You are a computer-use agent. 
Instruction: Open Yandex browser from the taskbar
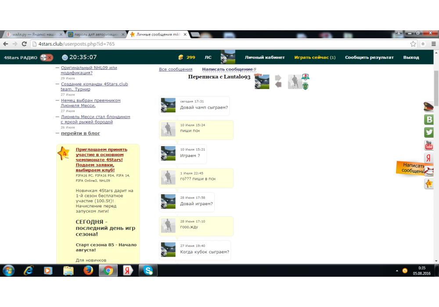128,270
